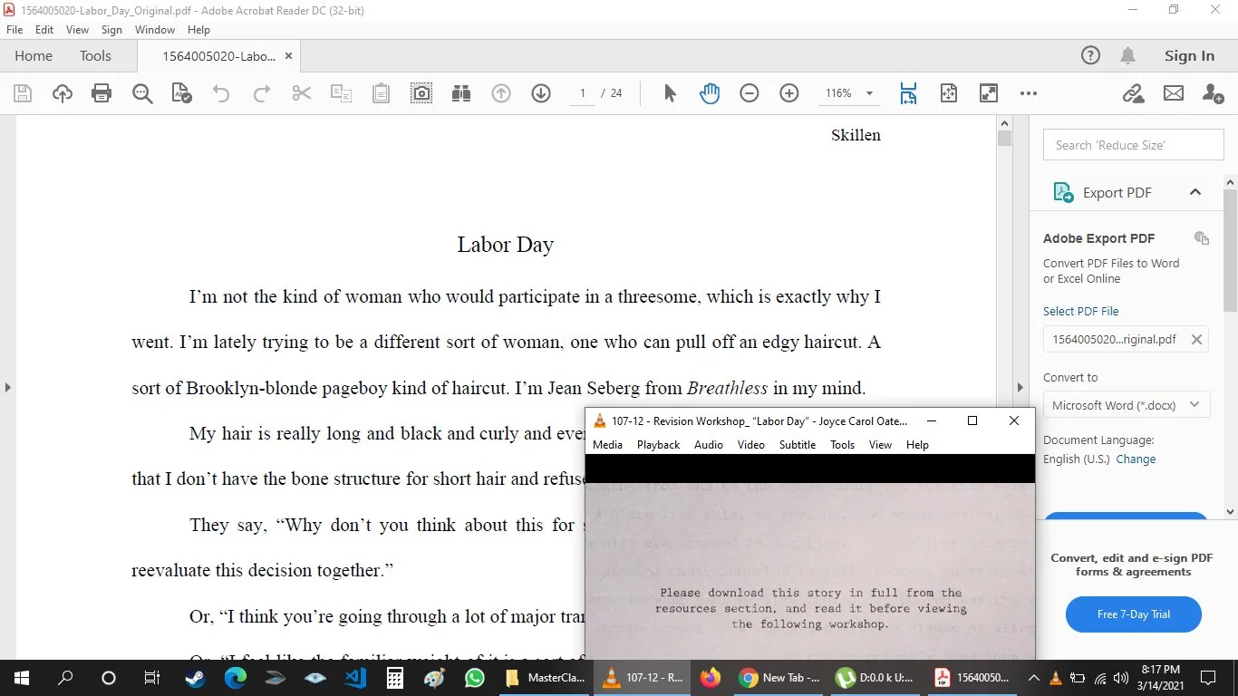This screenshot has width=1238, height=696.
Task: Share the file with others icon
Action: coord(1214,93)
